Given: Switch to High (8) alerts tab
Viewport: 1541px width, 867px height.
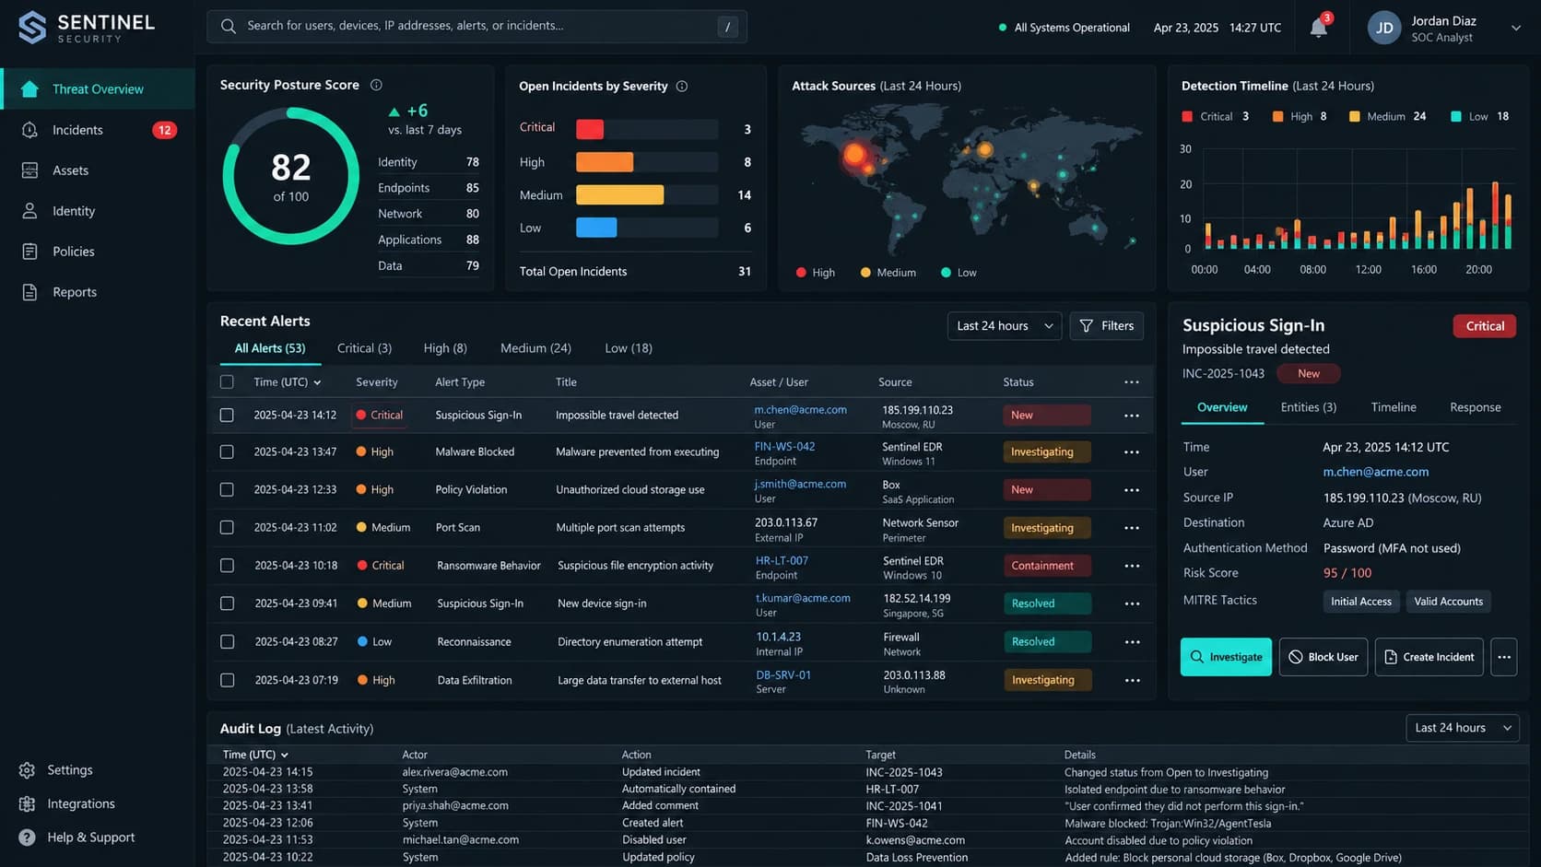Looking at the screenshot, I should tap(445, 348).
